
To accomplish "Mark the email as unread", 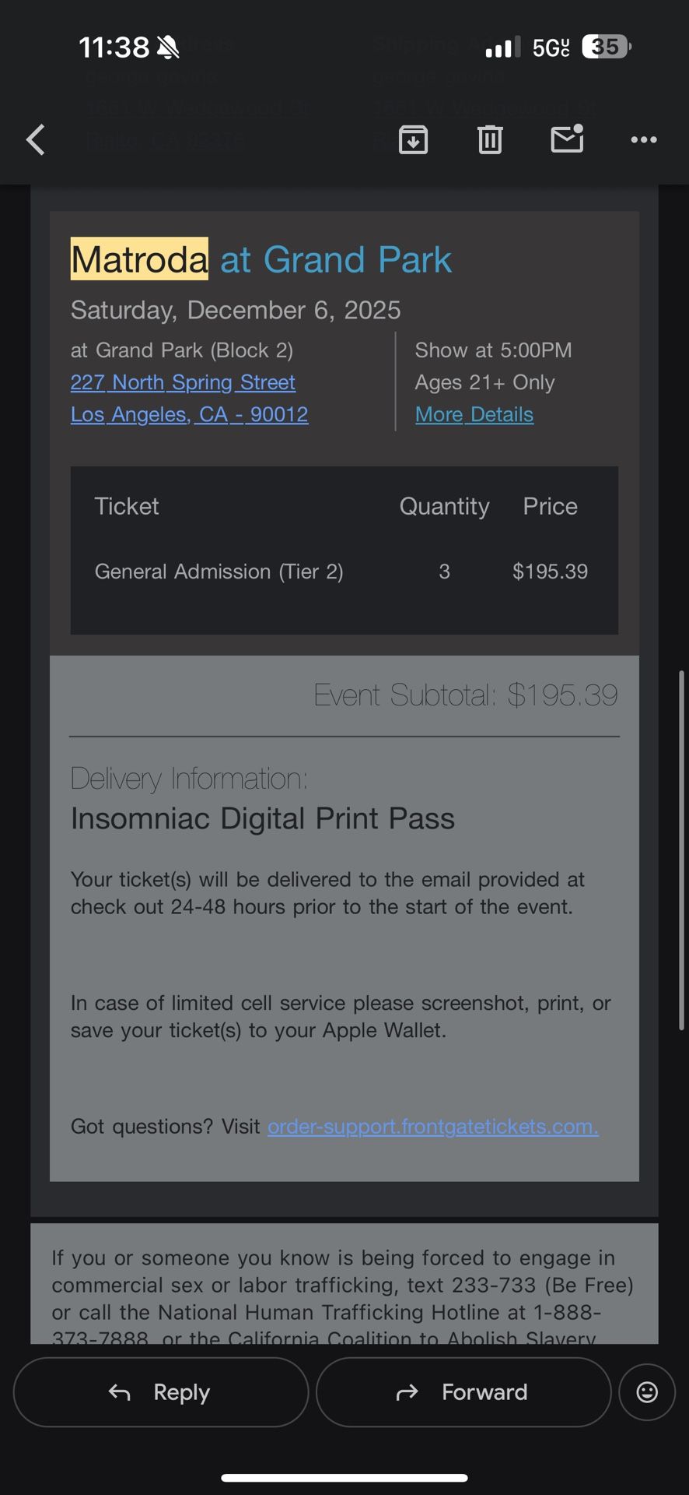I will coord(567,139).
